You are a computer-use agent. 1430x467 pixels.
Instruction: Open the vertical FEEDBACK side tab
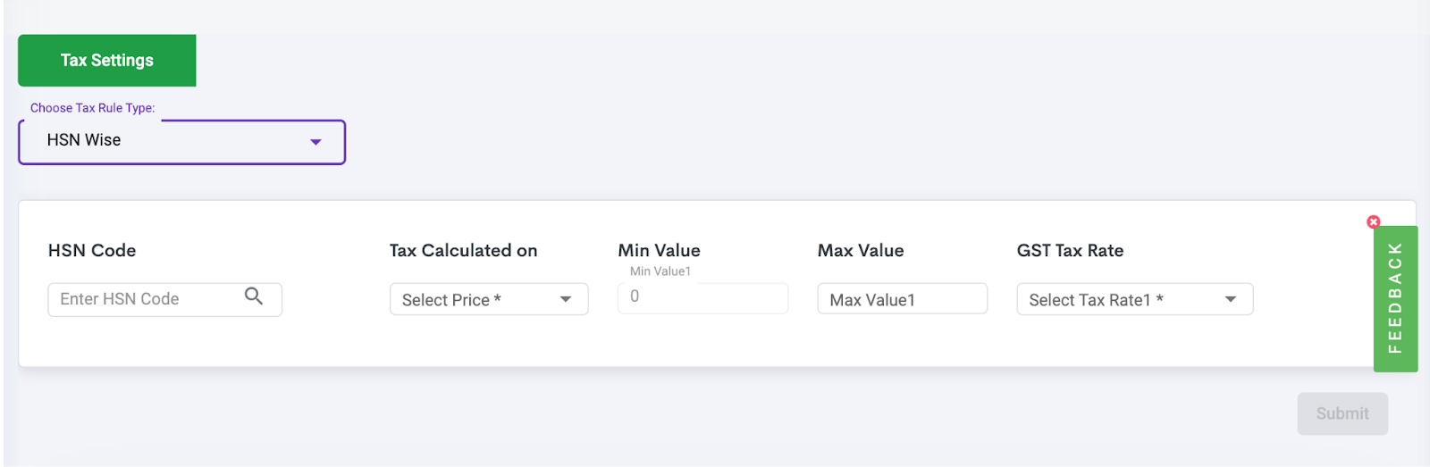click(1395, 298)
